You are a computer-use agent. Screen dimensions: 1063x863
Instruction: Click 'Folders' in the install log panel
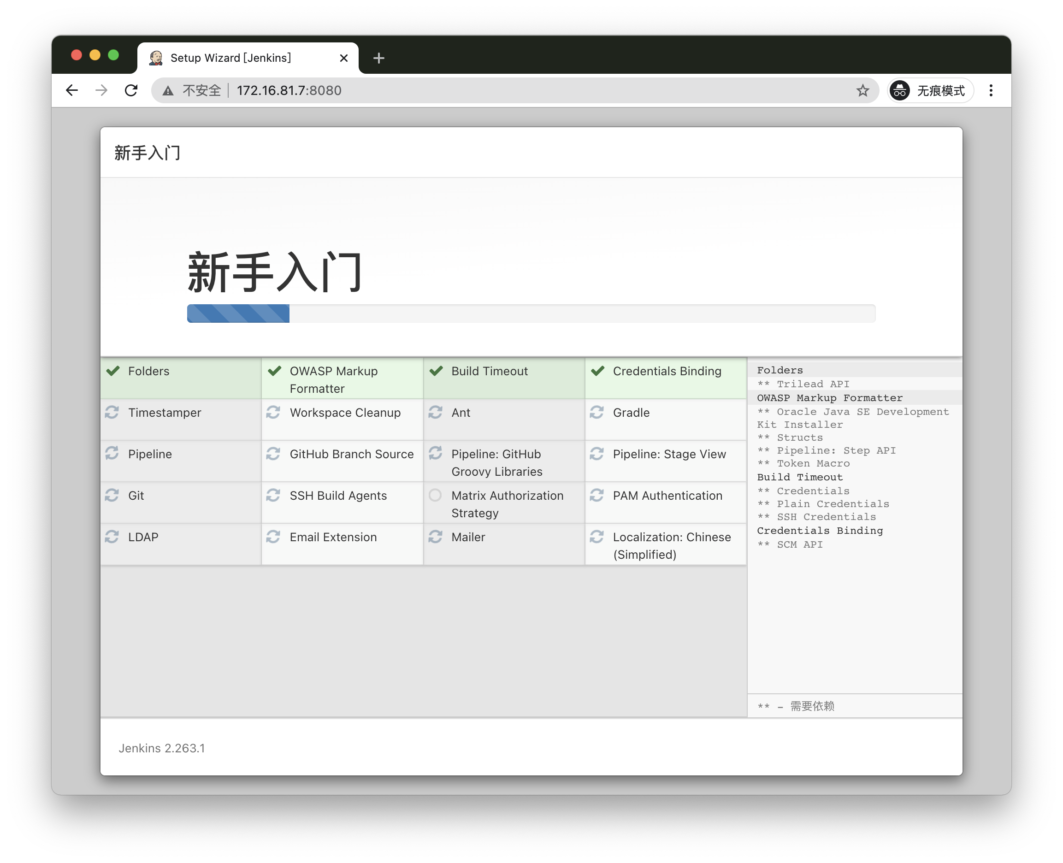point(780,370)
